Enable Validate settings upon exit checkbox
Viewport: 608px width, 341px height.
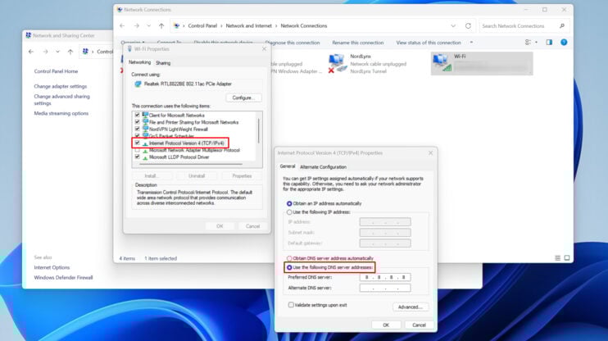[x=291, y=305]
